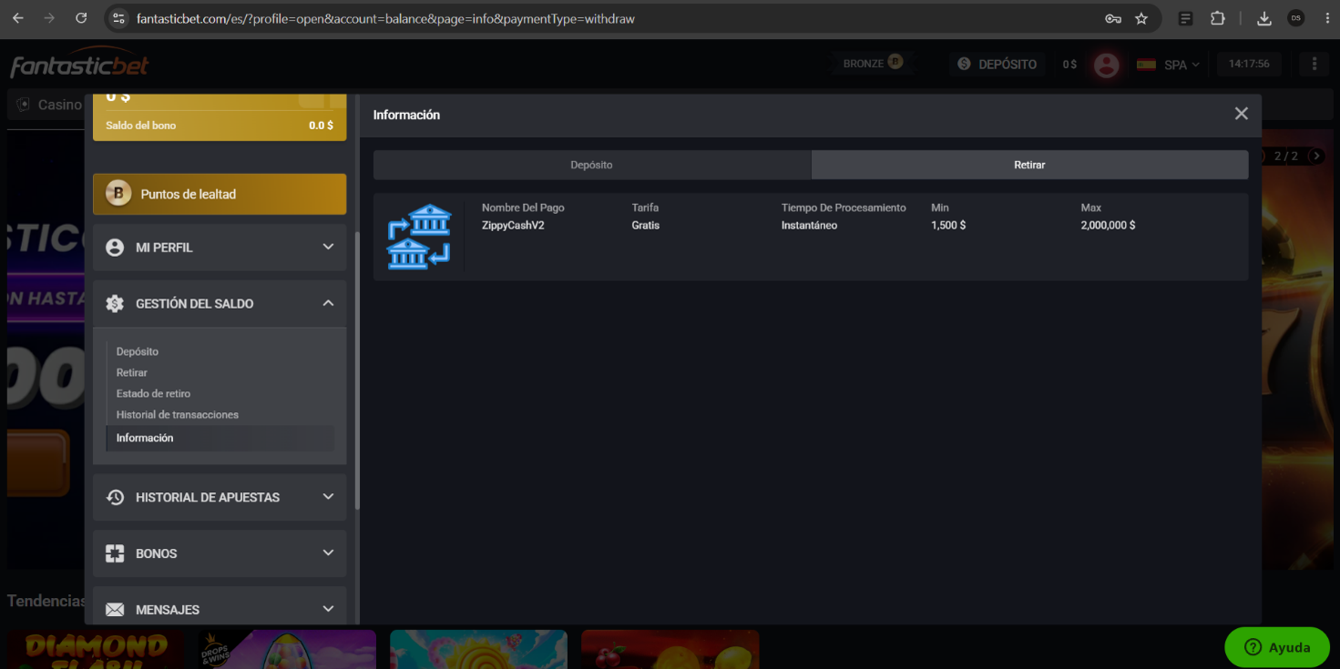The image size is (1340, 669).
Task: Click the green Ayuda help button
Action: (1277, 647)
